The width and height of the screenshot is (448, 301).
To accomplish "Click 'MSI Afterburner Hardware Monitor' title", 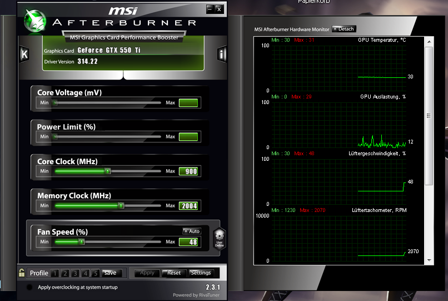I will click(292, 29).
